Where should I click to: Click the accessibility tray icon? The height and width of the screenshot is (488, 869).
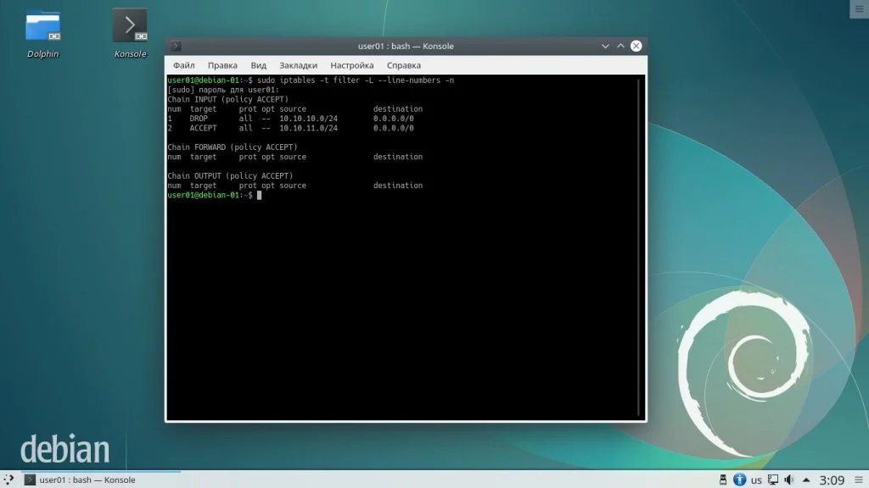tap(740, 480)
